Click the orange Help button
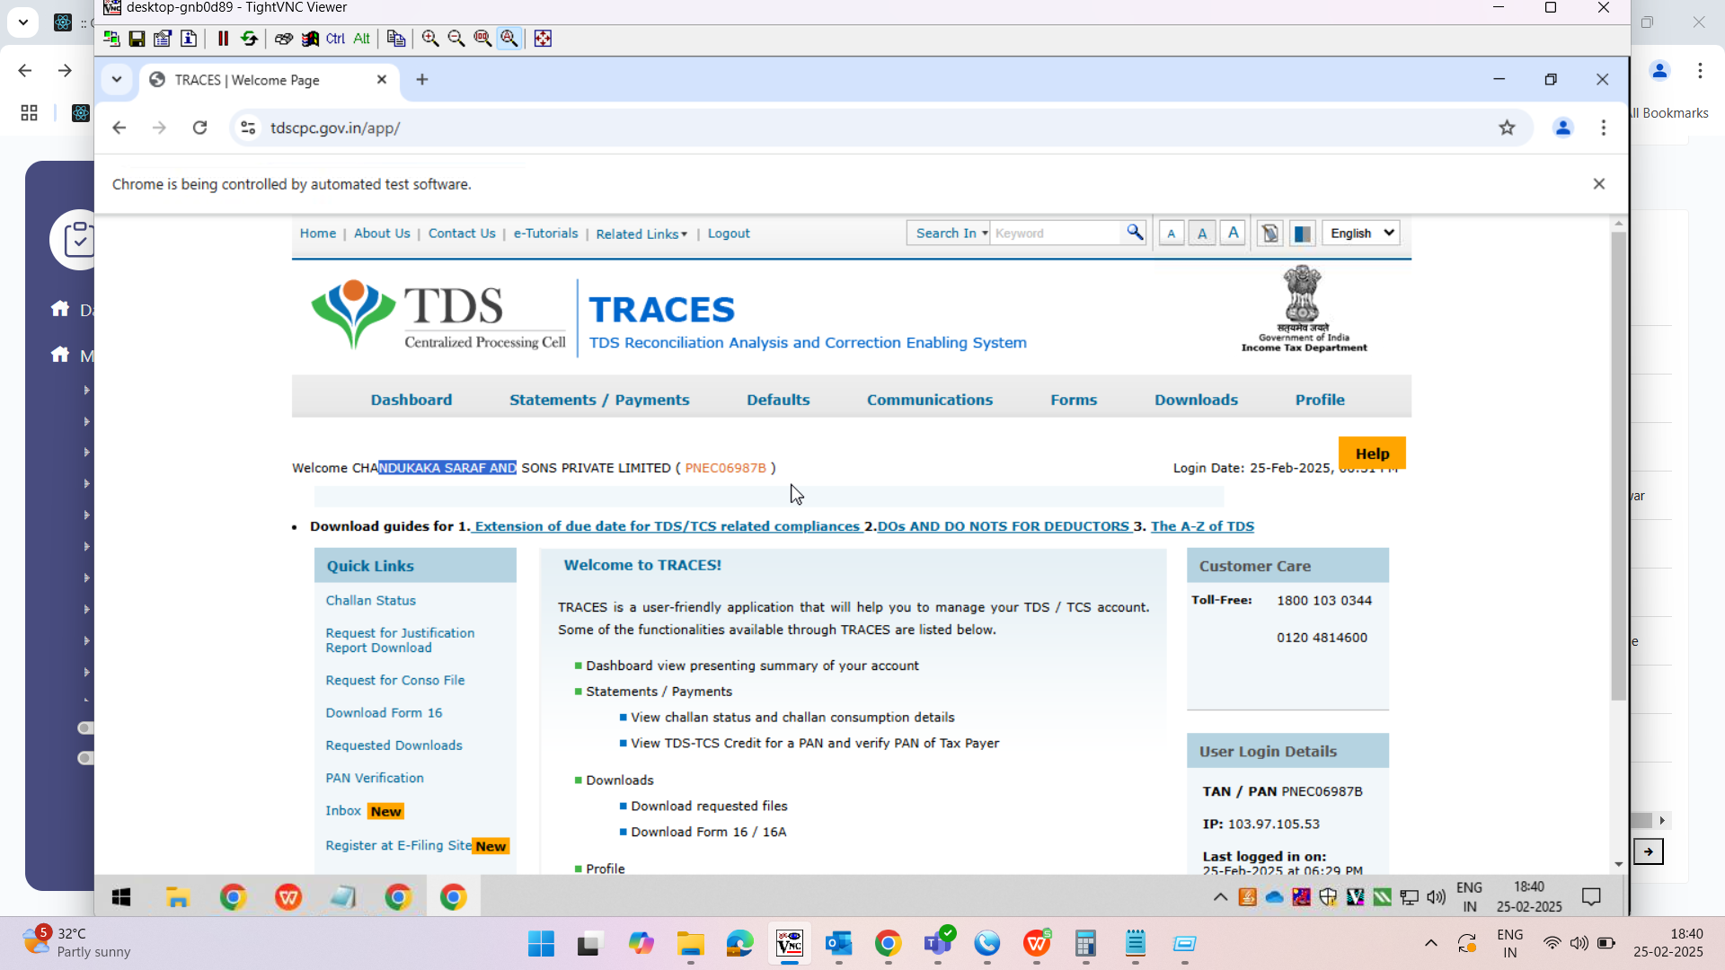The image size is (1725, 970). (1372, 454)
